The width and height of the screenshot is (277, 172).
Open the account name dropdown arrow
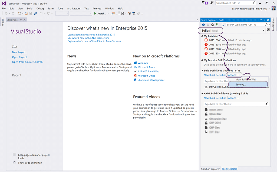269,8
